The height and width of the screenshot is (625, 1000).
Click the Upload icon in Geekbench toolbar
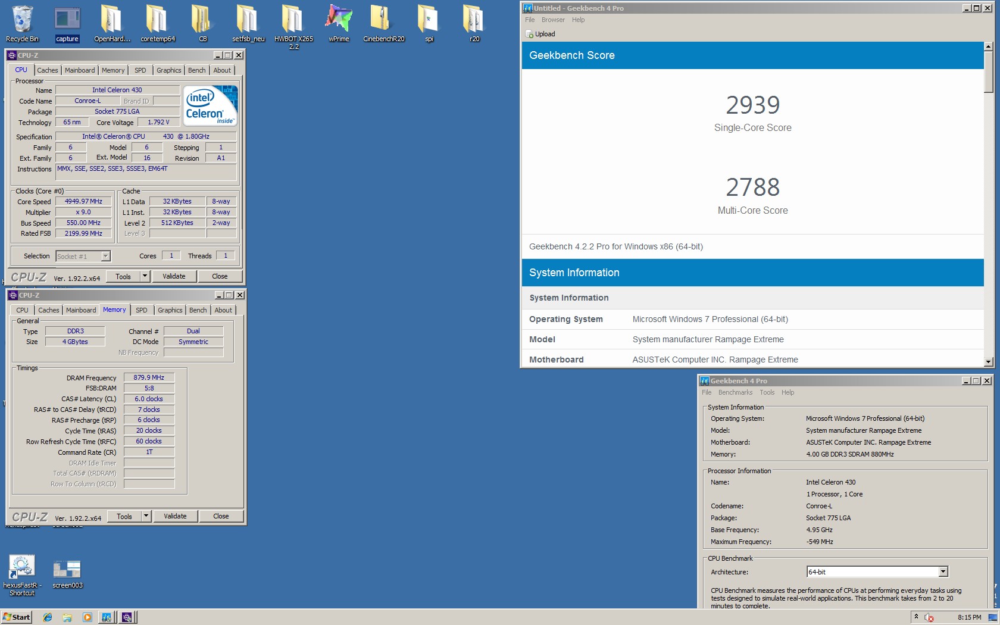point(529,34)
